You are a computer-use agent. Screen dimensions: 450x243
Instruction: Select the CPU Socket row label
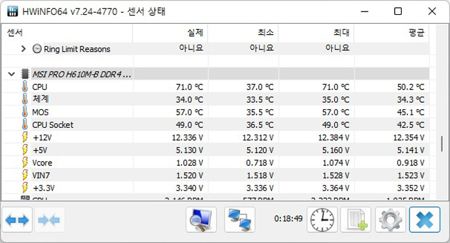tap(53, 125)
